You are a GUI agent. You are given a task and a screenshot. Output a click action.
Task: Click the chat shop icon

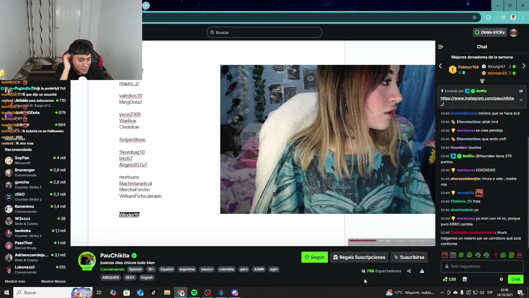point(465,279)
